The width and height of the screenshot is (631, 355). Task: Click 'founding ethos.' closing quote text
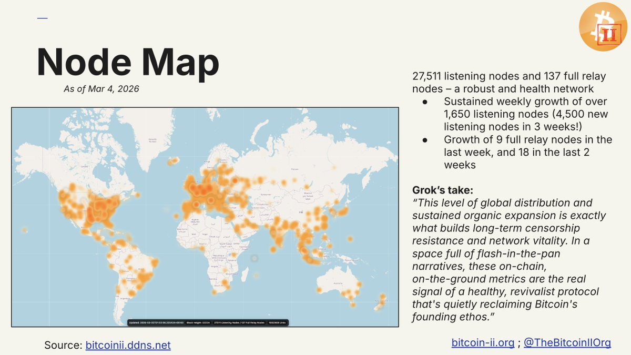454,317
